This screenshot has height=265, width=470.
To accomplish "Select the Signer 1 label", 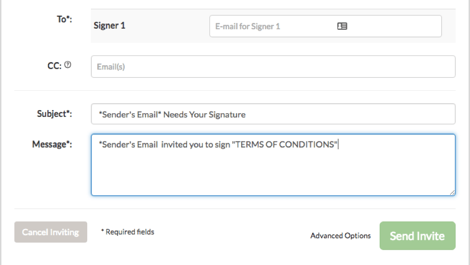I will click(x=109, y=25).
